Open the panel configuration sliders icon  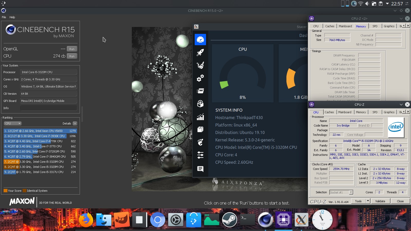pyautogui.click(x=407, y=4)
